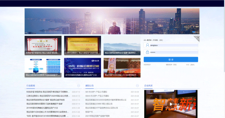Click the user avatar icon in username field
The width and height of the screenshot is (225, 118).
[x=148, y=45]
